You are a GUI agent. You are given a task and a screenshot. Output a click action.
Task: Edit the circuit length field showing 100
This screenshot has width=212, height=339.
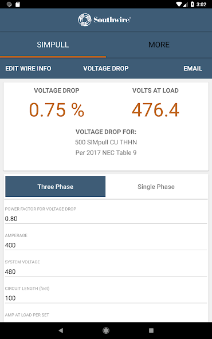point(106,298)
